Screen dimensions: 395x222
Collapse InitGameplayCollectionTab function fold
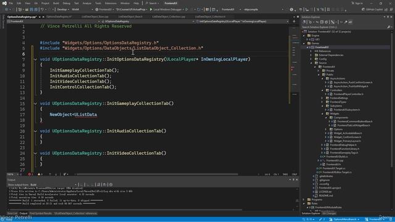tap(35, 104)
